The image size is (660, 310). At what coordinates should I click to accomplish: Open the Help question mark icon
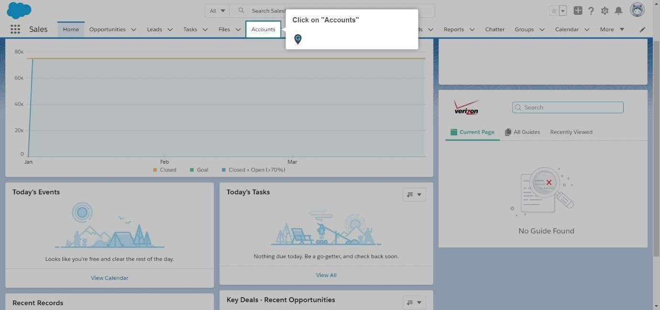(x=591, y=11)
